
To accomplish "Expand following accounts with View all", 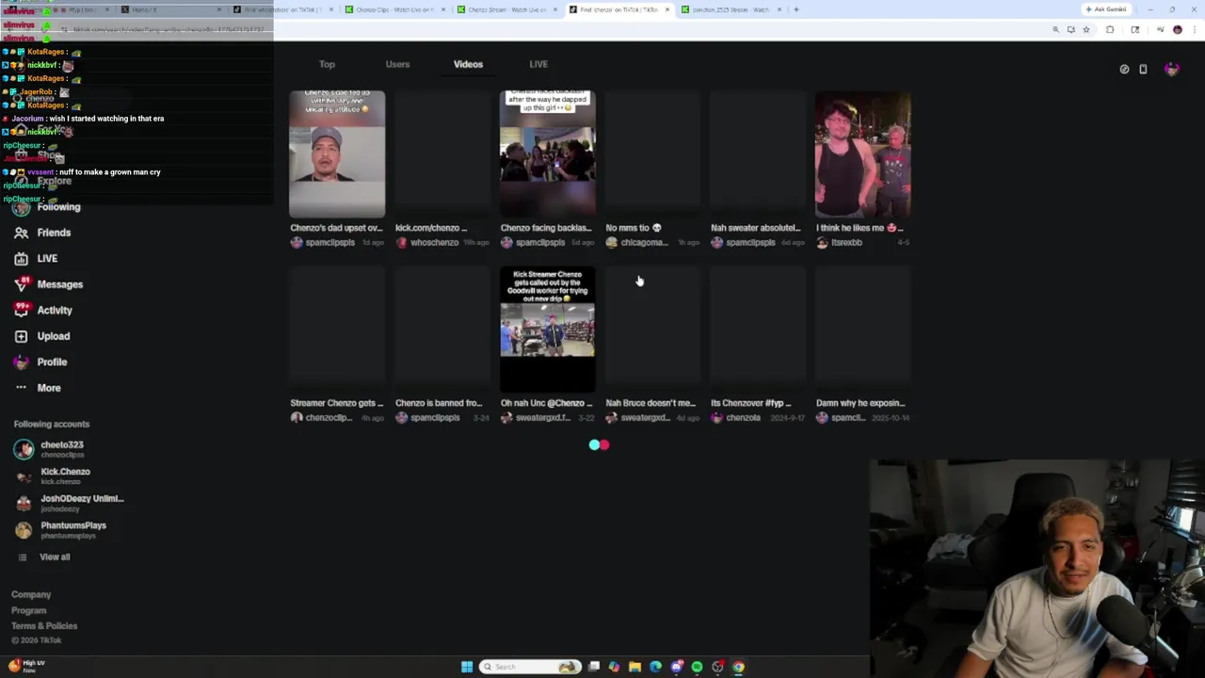I will point(43,557).
